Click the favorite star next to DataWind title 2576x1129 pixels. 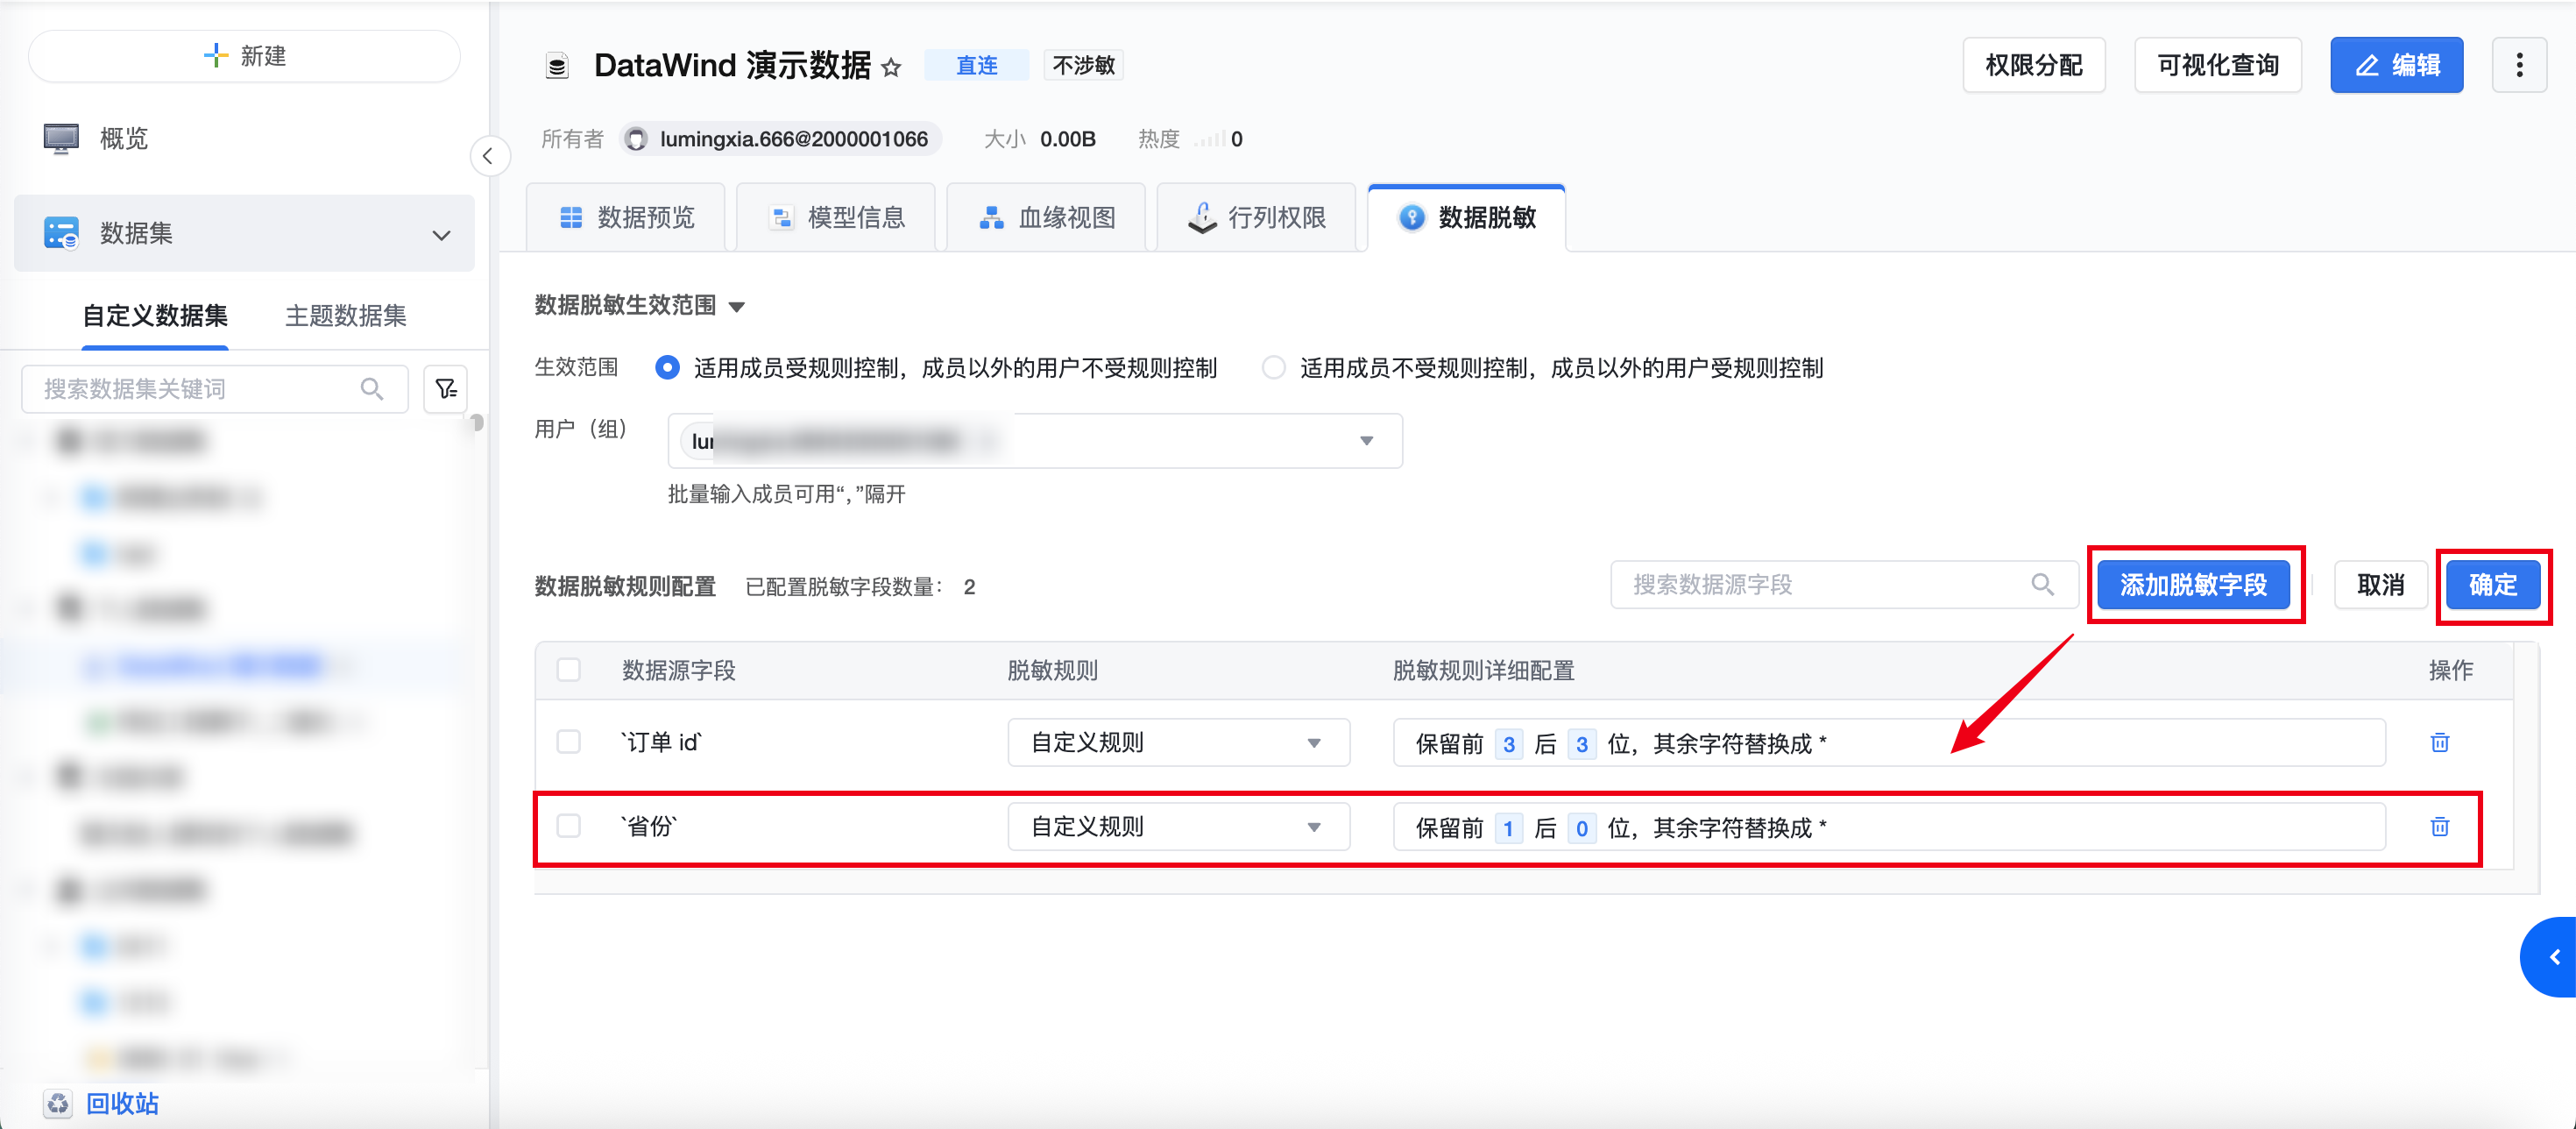pos(891,67)
